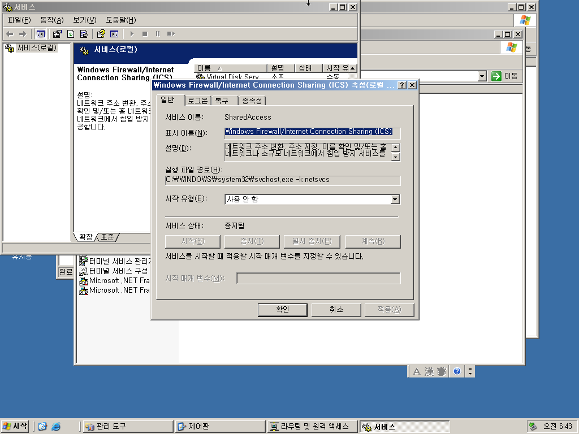Screen dimensions: 579x434
Task: Sort services by the 이름 column
Action: coord(231,68)
